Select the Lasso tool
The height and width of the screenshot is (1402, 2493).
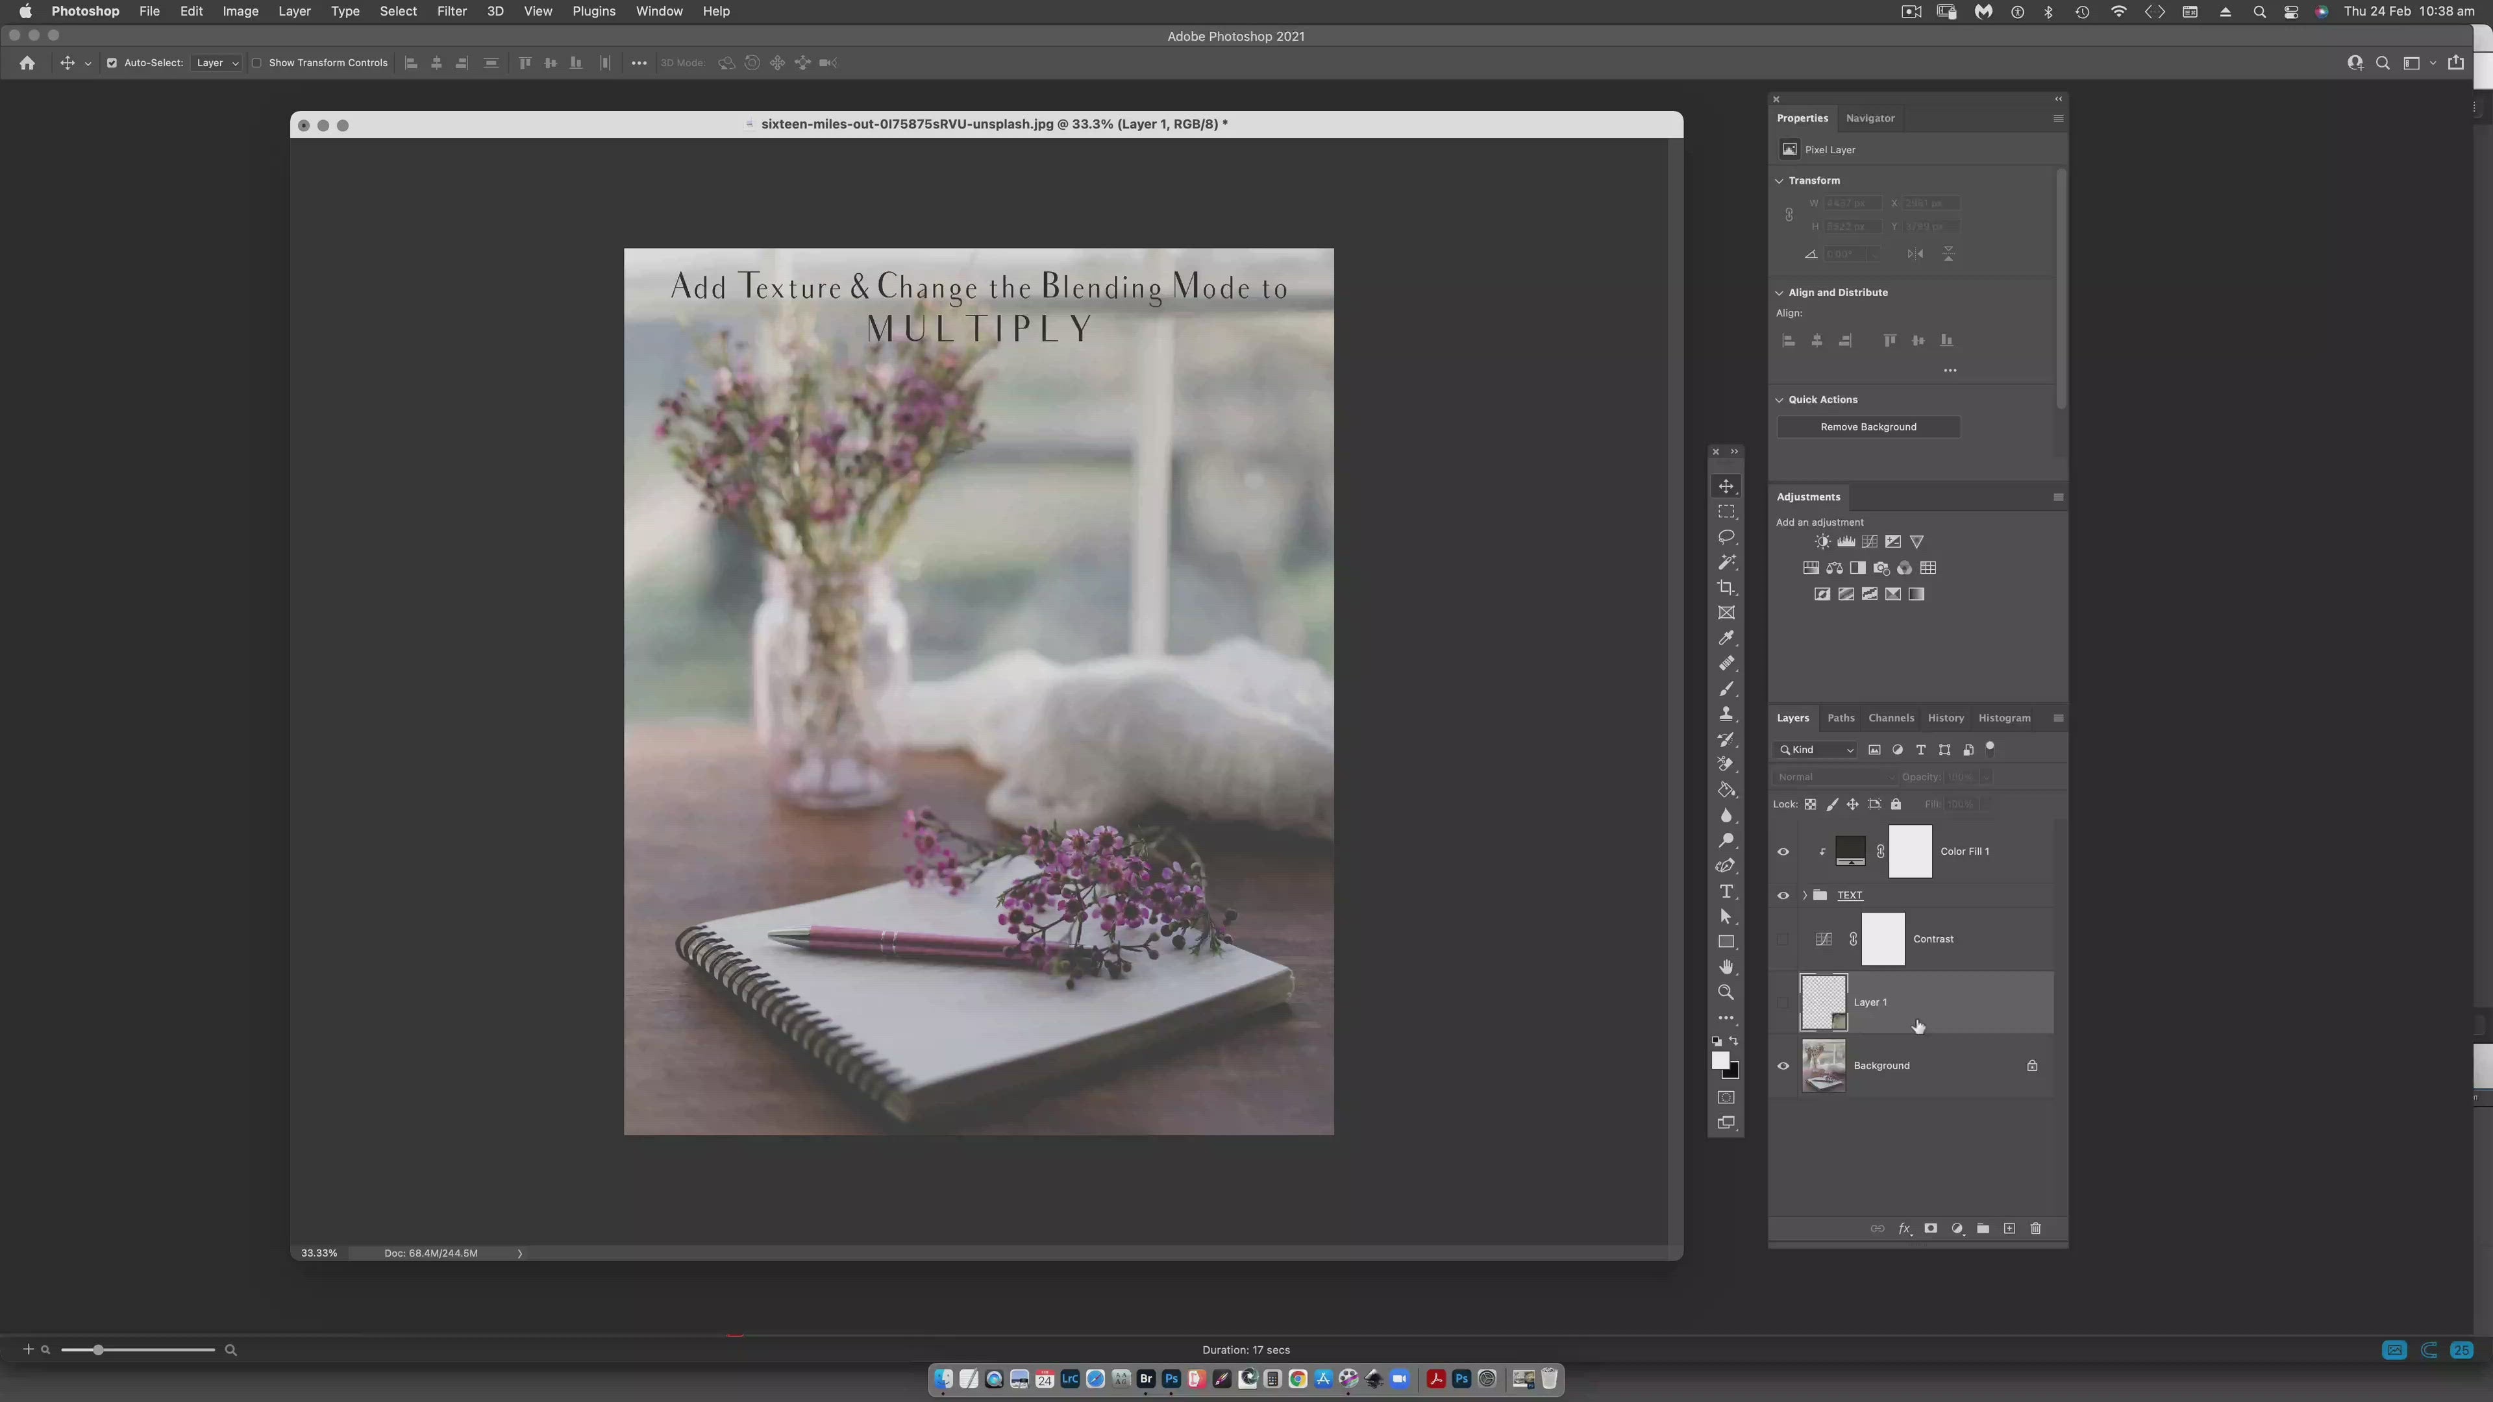tap(1726, 537)
